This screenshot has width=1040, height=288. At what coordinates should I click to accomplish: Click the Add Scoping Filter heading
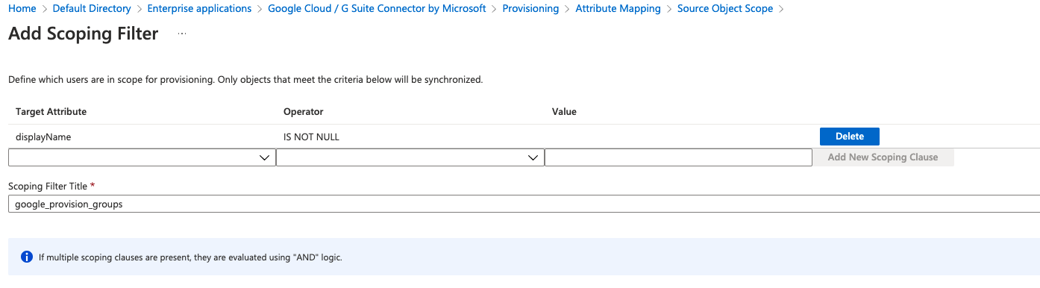[x=84, y=34]
